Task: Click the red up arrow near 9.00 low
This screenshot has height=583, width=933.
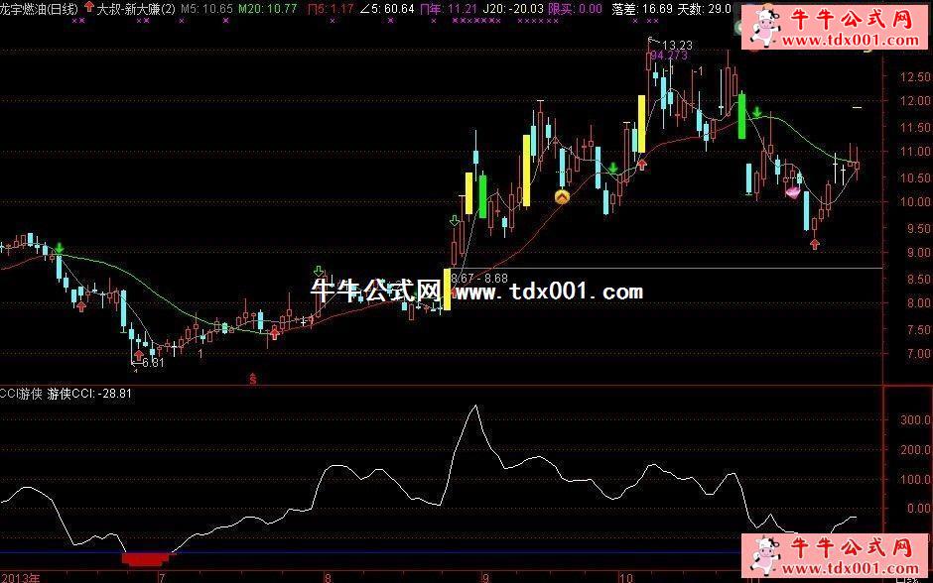Action: 815,242
